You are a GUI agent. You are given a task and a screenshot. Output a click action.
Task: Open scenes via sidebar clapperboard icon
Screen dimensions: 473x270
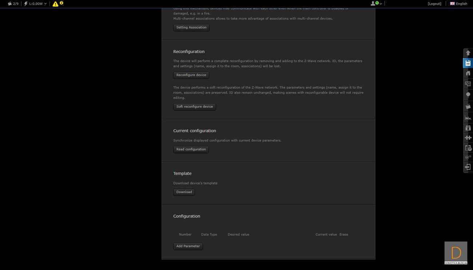[468, 107]
